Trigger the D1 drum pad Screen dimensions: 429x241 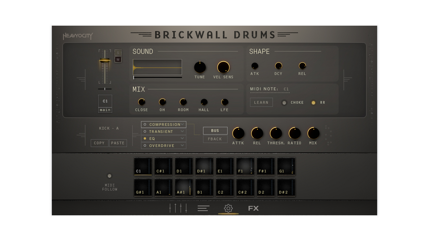184,166
